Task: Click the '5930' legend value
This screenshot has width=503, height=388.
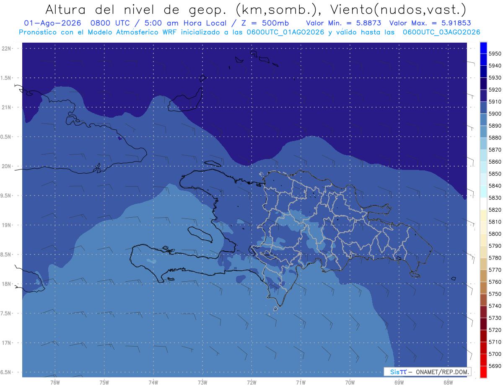Action: tap(495, 78)
